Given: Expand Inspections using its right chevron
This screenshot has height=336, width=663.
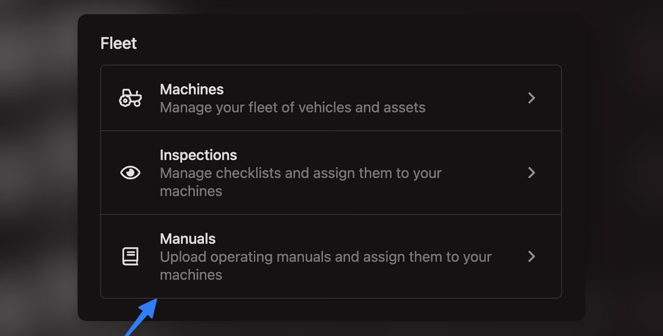Looking at the screenshot, I should [531, 173].
